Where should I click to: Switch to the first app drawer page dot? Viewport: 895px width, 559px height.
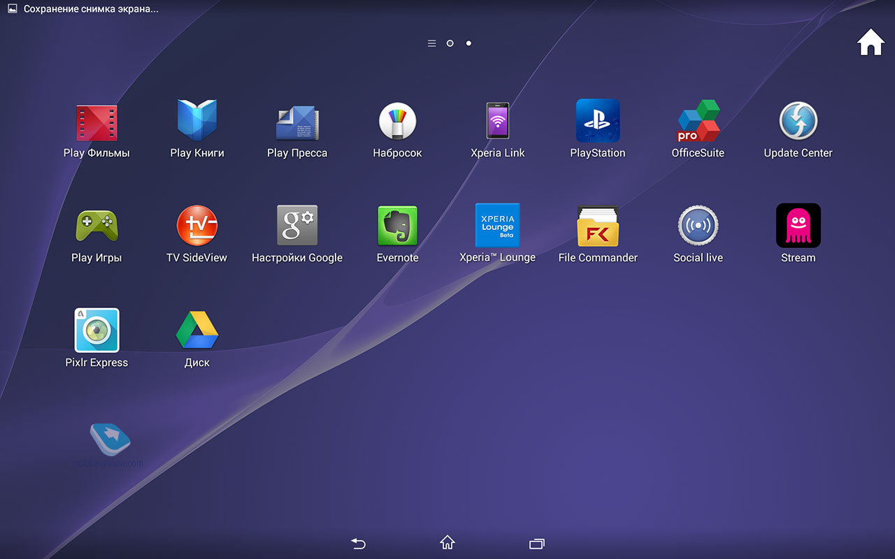[450, 43]
